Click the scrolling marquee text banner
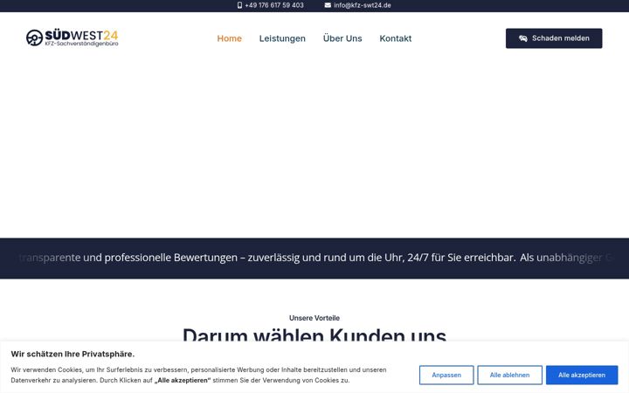This screenshot has width=629, height=393. (314, 258)
